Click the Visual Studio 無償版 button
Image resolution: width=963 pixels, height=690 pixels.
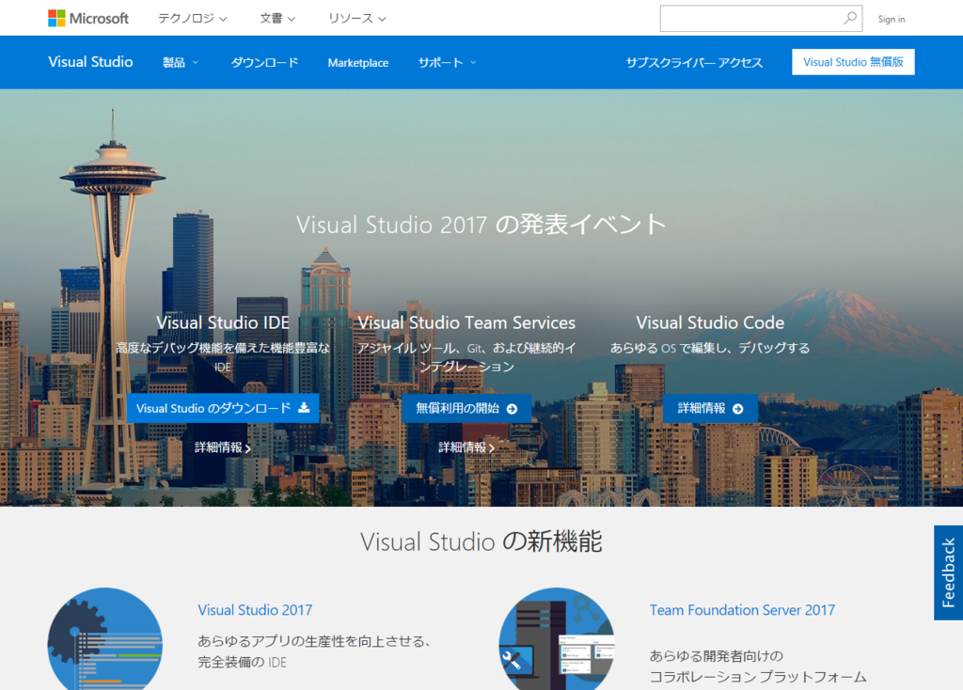[x=853, y=62]
